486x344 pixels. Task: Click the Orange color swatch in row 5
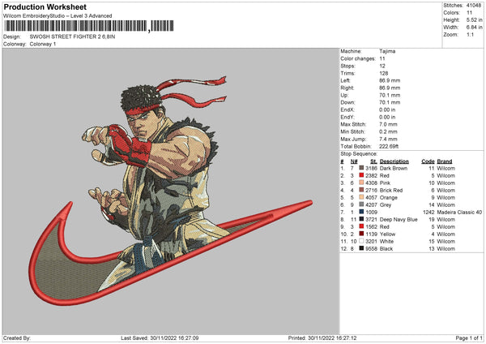(x=361, y=197)
